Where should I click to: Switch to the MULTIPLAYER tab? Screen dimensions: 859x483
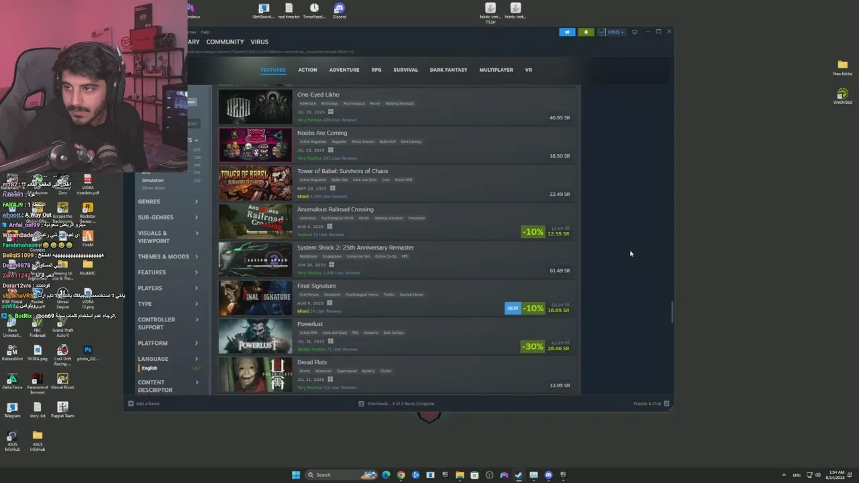click(x=496, y=70)
